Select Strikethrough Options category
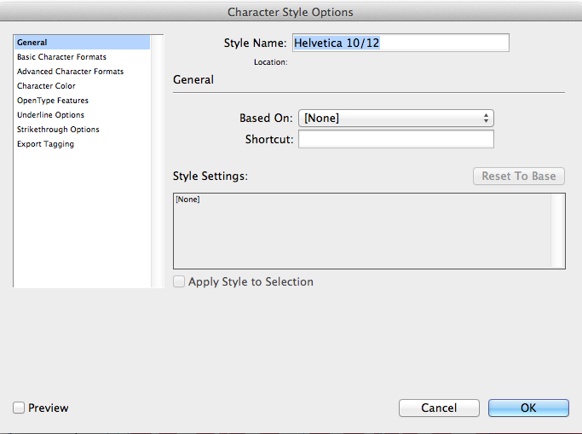The width and height of the screenshot is (582, 434). (58, 130)
